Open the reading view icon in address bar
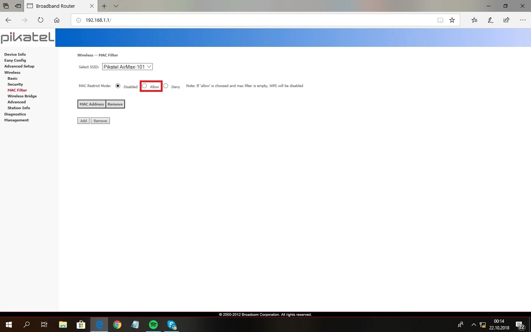 pyautogui.click(x=440, y=20)
